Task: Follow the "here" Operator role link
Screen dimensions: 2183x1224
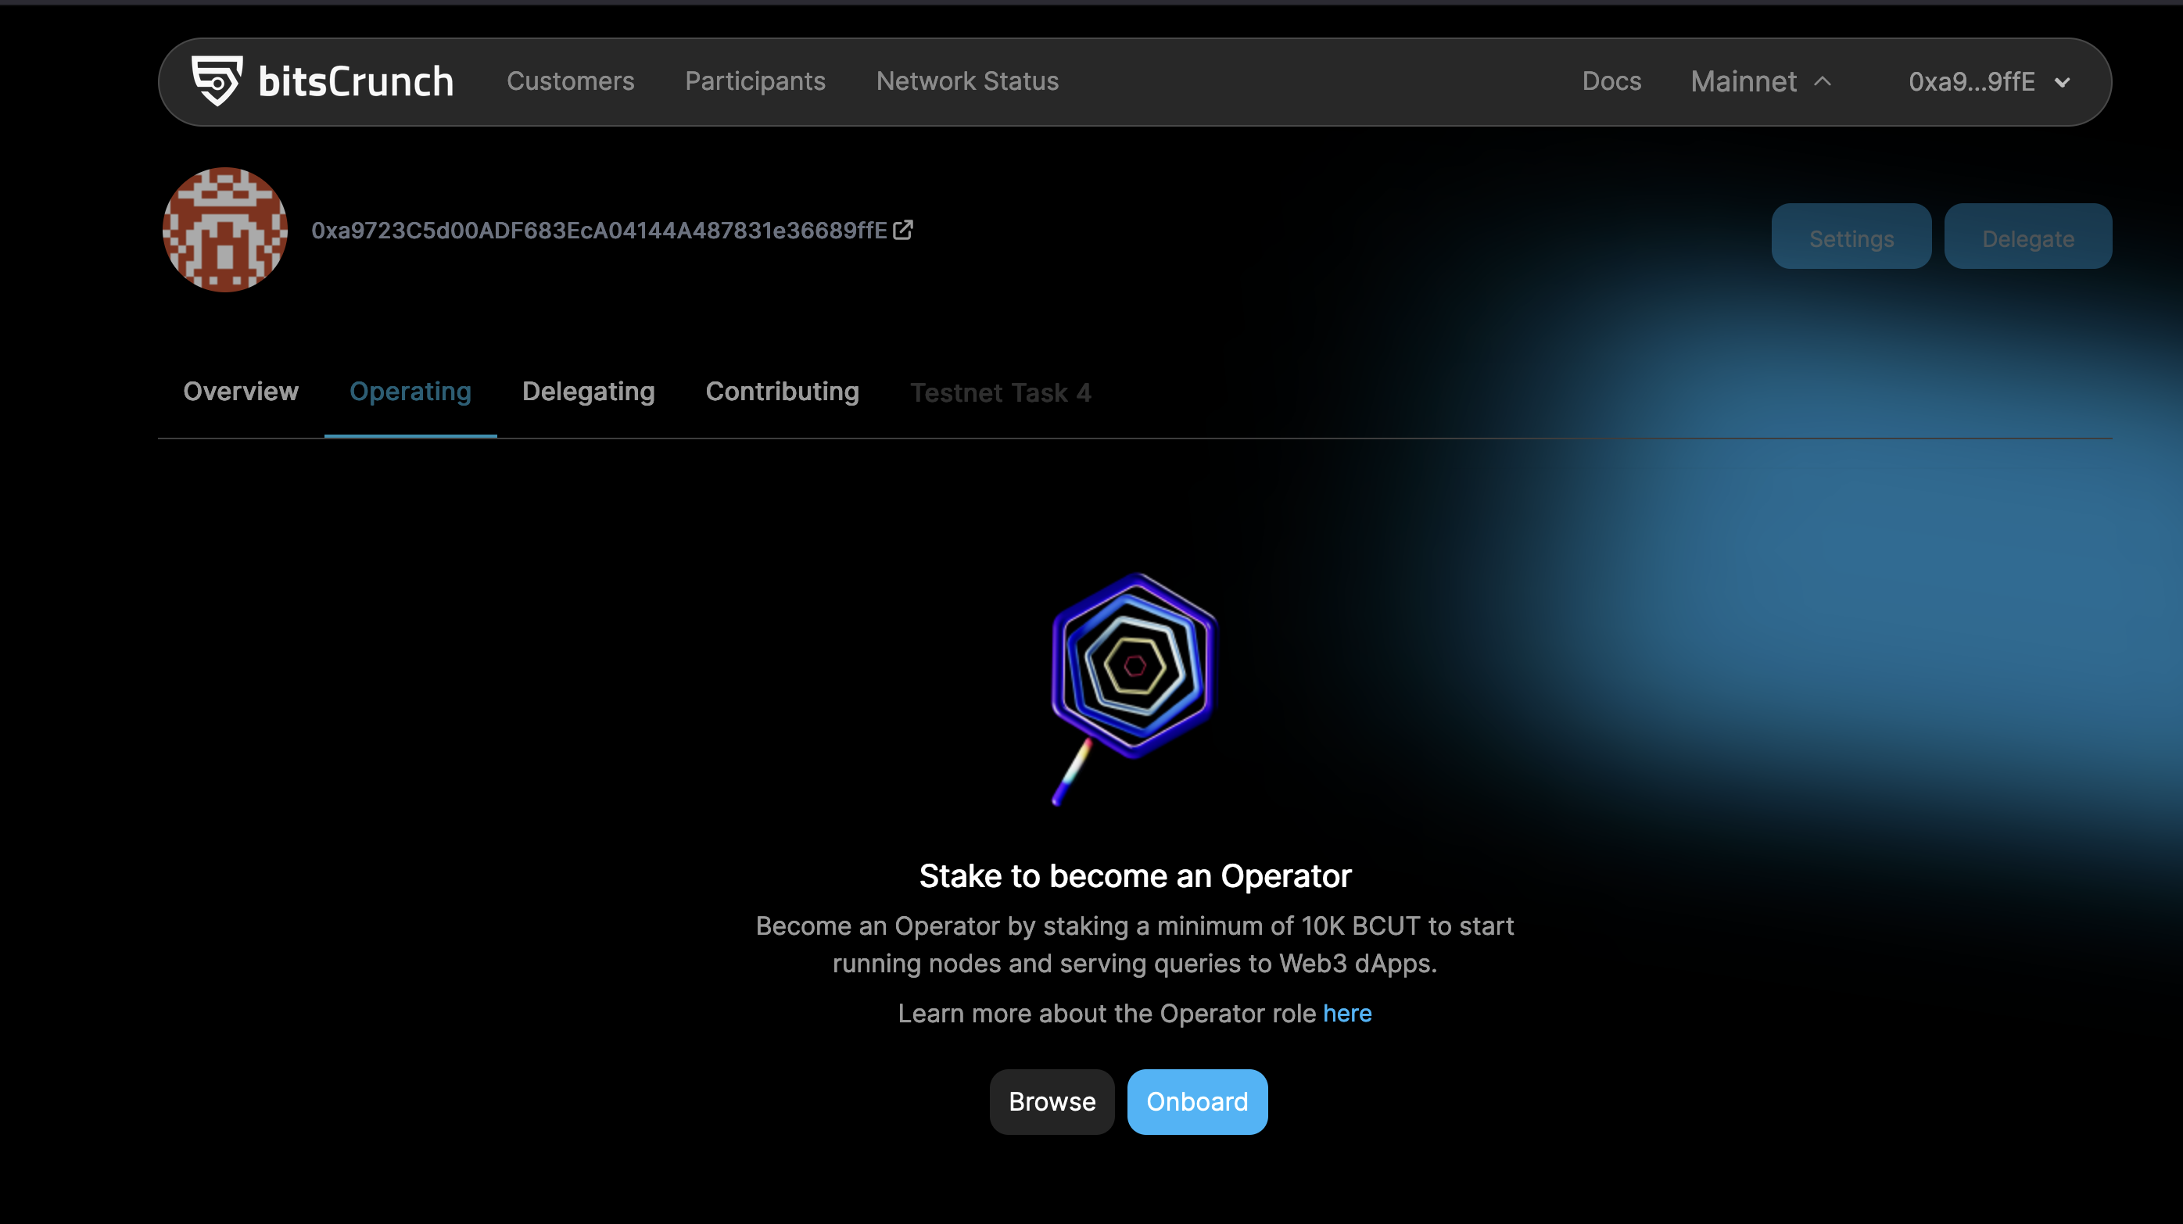Action: tap(1346, 1013)
